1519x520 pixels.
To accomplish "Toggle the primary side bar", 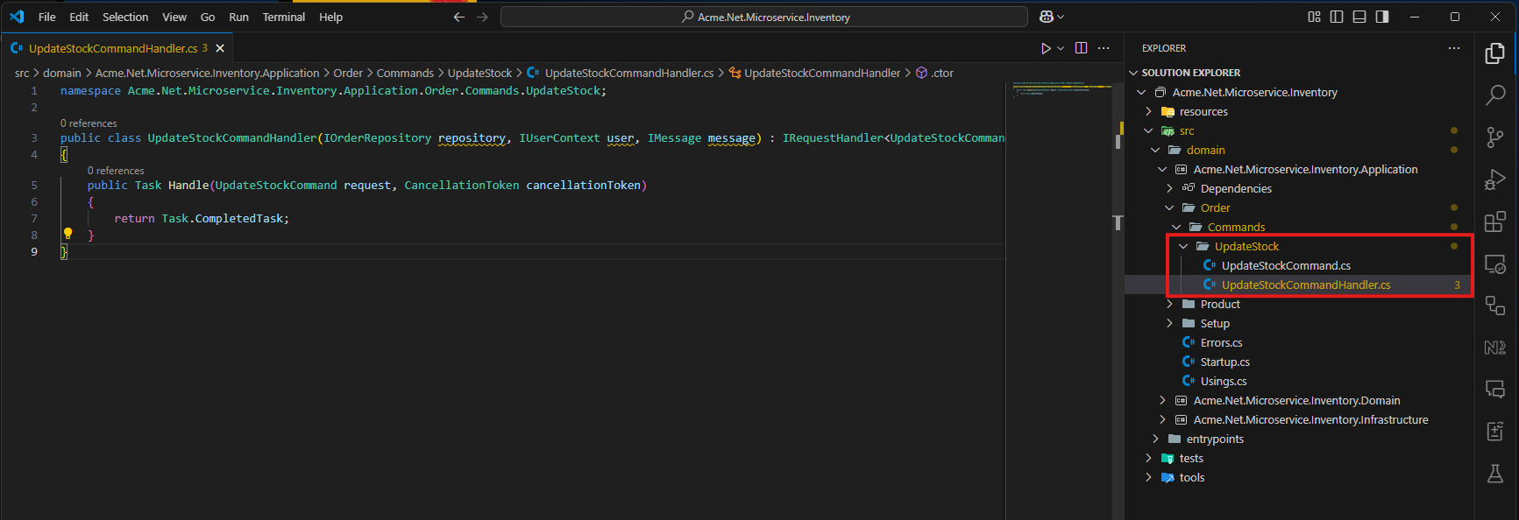I will point(1337,17).
